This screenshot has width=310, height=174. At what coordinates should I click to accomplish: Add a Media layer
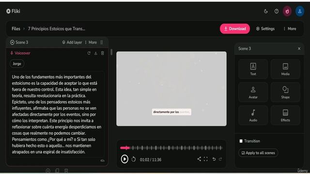285,69
